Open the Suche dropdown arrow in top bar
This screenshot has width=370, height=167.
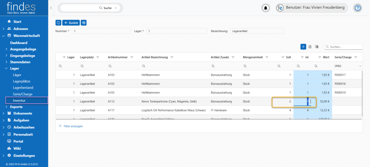click(x=116, y=8)
